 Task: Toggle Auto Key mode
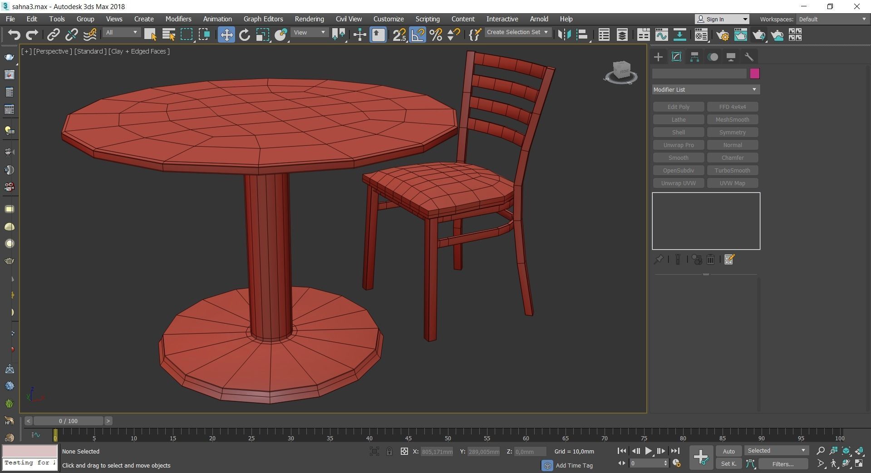[729, 451]
